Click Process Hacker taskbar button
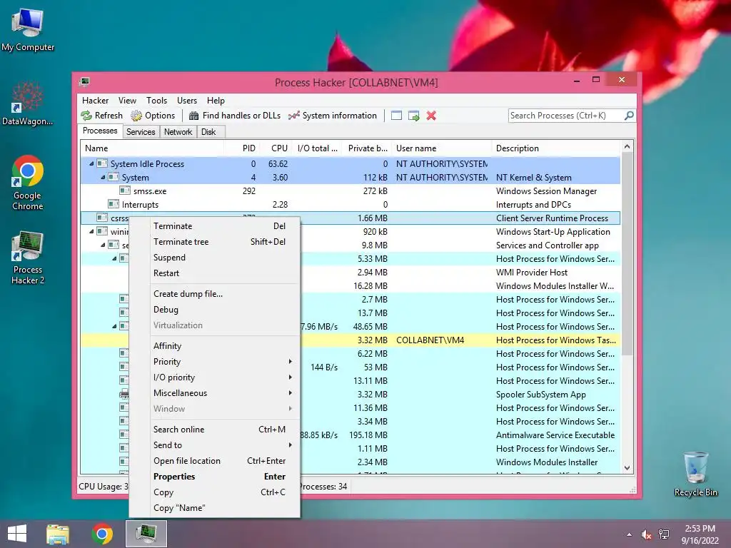Screen dimensions: 731x548 coord(146,534)
